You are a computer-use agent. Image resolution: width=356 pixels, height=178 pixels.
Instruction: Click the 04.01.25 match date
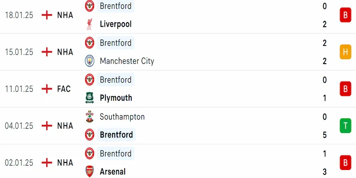pos(19,126)
